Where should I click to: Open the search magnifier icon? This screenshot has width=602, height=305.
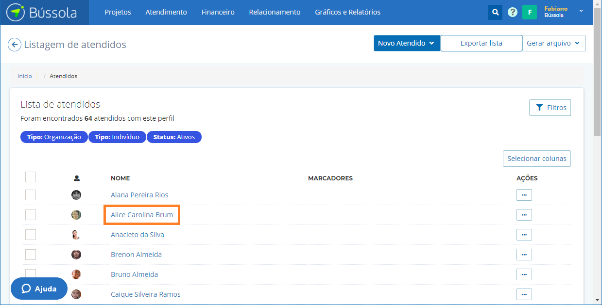[495, 12]
